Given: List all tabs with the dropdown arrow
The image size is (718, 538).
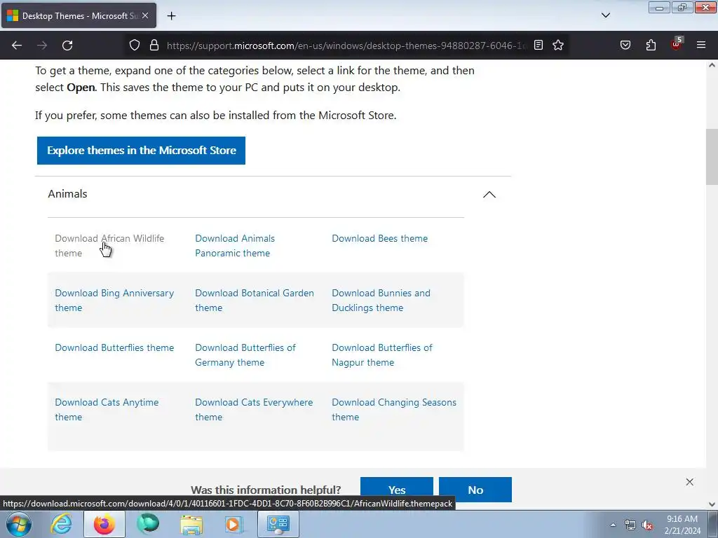Looking at the screenshot, I should point(605,15).
